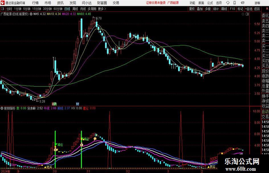Click the 广西能源 stock name in the title bar
Viewport: 269px width, 173px height.
click(x=173, y=3)
